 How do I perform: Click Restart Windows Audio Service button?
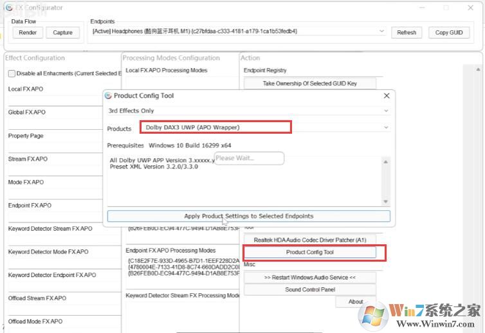pyautogui.click(x=310, y=278)
